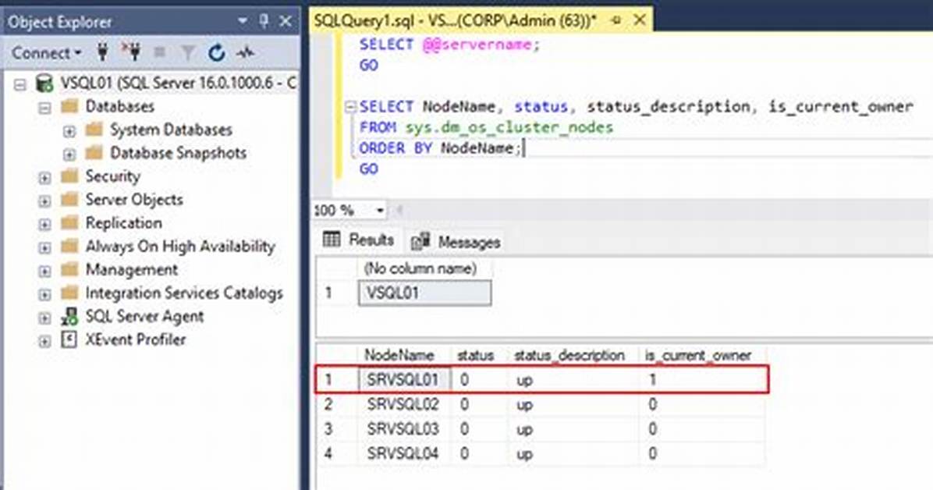The height and width of the screenshot is (490, 933).
Task: Click the Security folder icon
Action: click(x=69, y=176)
